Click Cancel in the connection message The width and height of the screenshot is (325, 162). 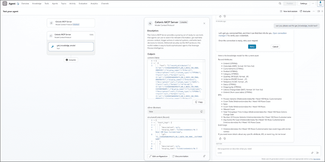pyautogui.click(x=275, y=47)
